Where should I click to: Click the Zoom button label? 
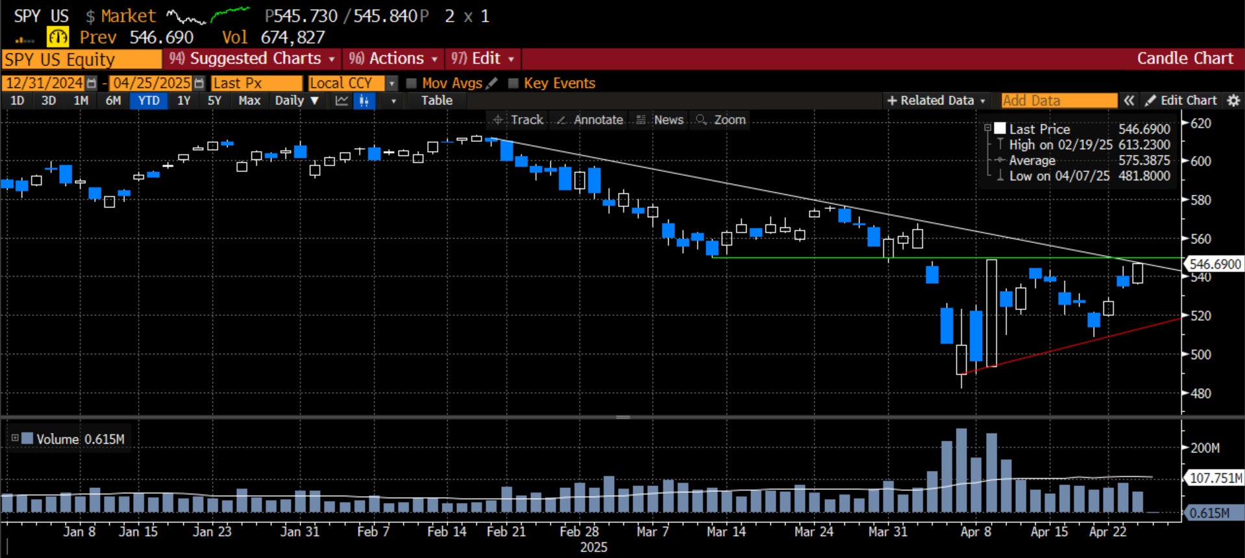tap(730, 120)
